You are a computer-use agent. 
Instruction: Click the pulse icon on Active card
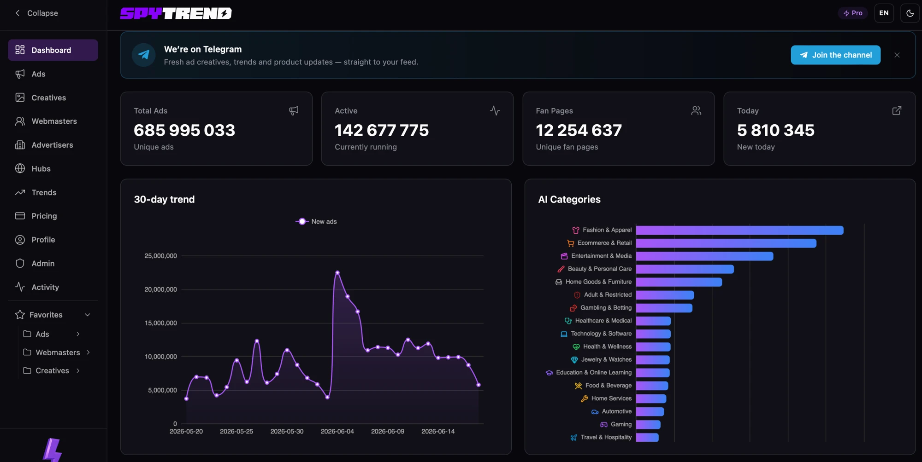[x=495, y=111]
